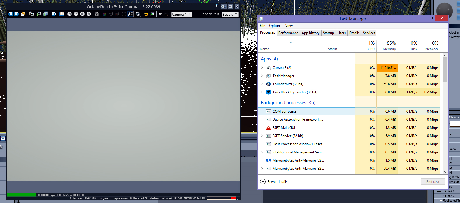Click the folder with pencil icon in Octane
Viewport: 460px width, 203px height.
point(23,14)
